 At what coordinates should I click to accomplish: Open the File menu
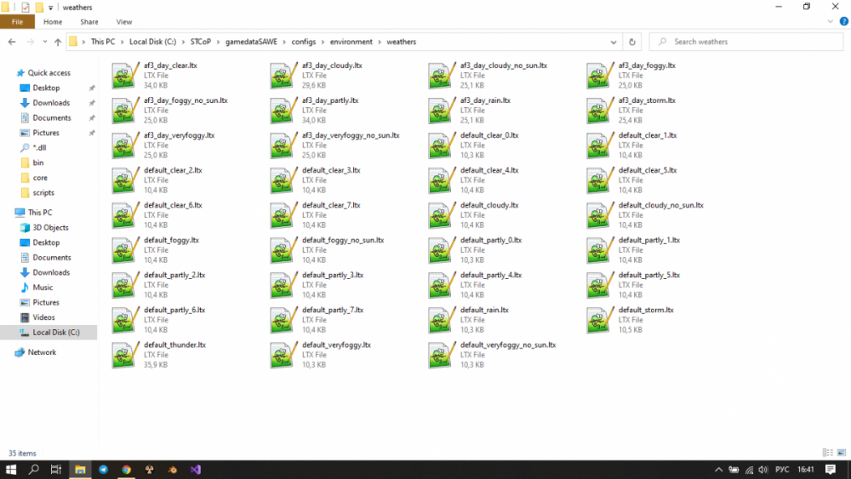tap(17, 22)
